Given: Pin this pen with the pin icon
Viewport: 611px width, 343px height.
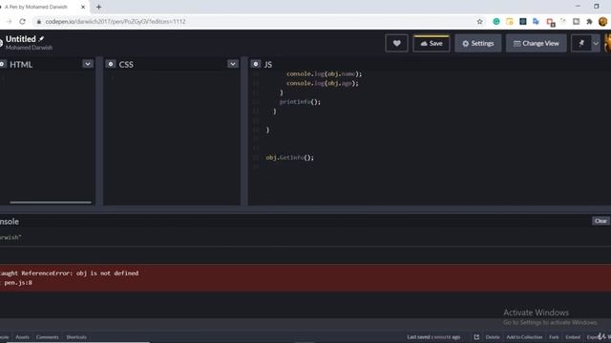Looking at the screenshot, I should coord(581,43).
